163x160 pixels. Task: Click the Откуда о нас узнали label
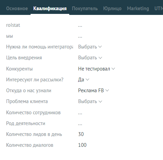(x=29, y=91)
